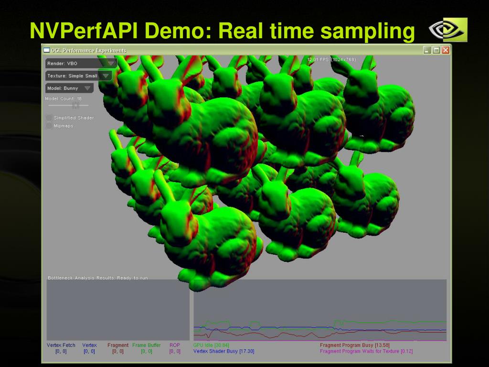
Task: Select the GPU Idle graph legend
Action: [x=211, y=345]
